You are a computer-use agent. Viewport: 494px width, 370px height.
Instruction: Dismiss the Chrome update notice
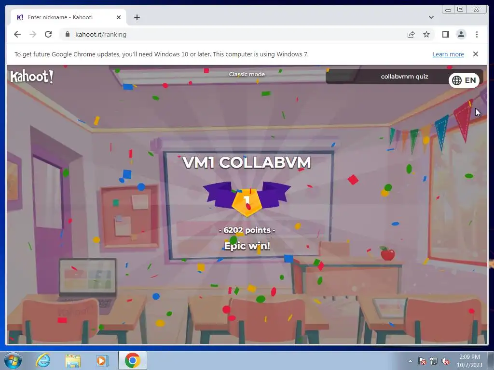pos(476,54)
